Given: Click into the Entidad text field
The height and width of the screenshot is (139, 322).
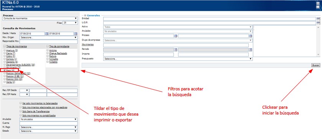Looking at the screenshot, I should (210, 19).
